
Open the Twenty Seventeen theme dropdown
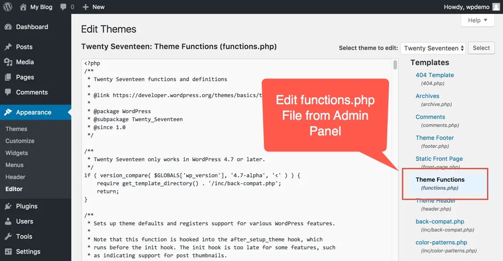[433, 48]
